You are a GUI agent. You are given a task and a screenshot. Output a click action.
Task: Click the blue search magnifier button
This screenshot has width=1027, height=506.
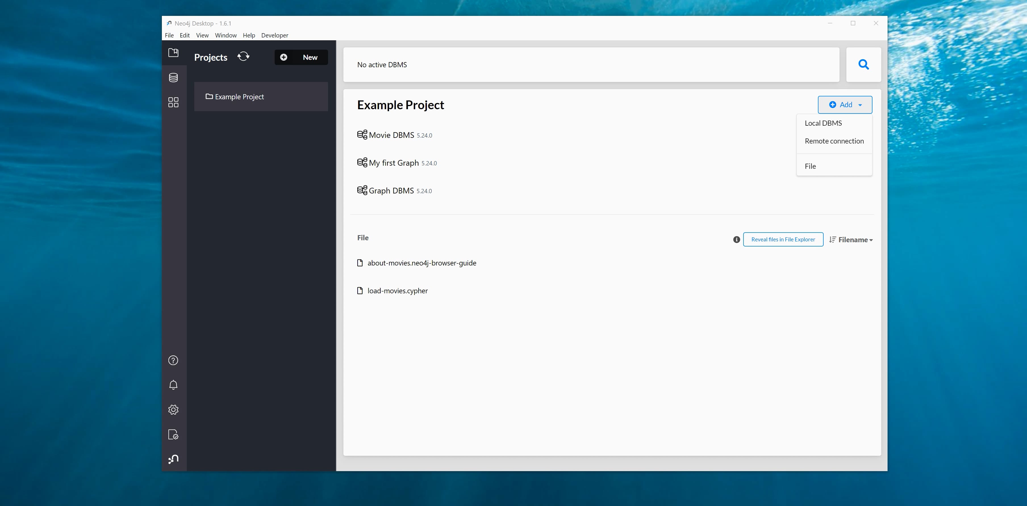[x=863, y=64]
